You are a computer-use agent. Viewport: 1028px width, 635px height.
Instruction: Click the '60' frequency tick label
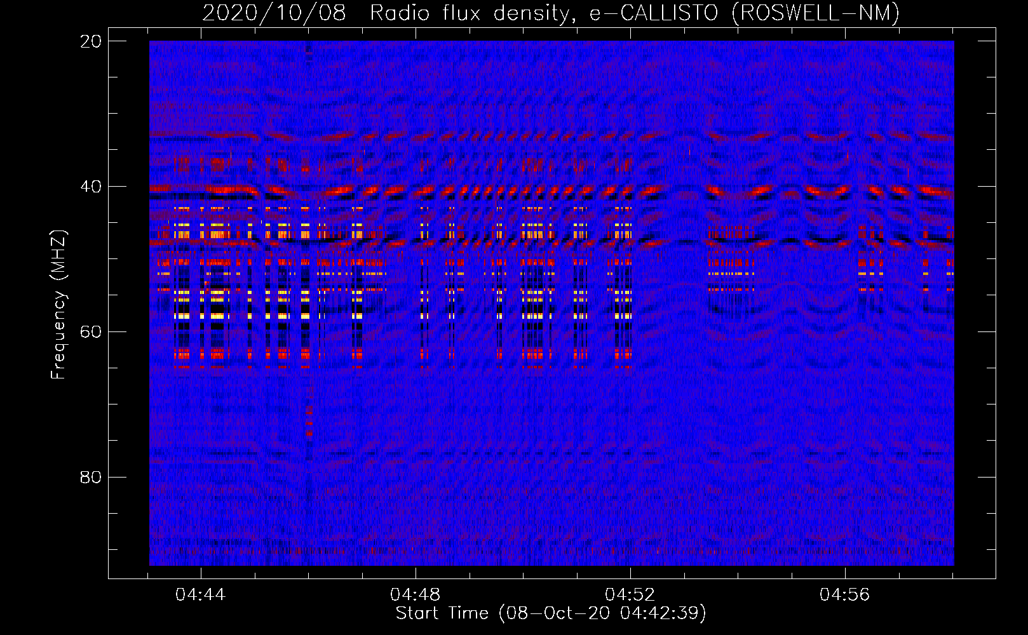click(x=91, y=332)
